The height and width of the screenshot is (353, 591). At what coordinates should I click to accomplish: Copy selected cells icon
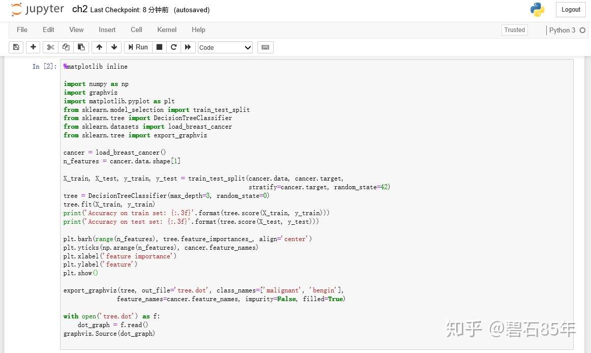click(66, 47)
